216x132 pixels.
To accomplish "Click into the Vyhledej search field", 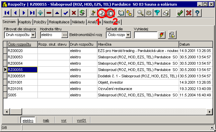I will (x=146, y=35).
